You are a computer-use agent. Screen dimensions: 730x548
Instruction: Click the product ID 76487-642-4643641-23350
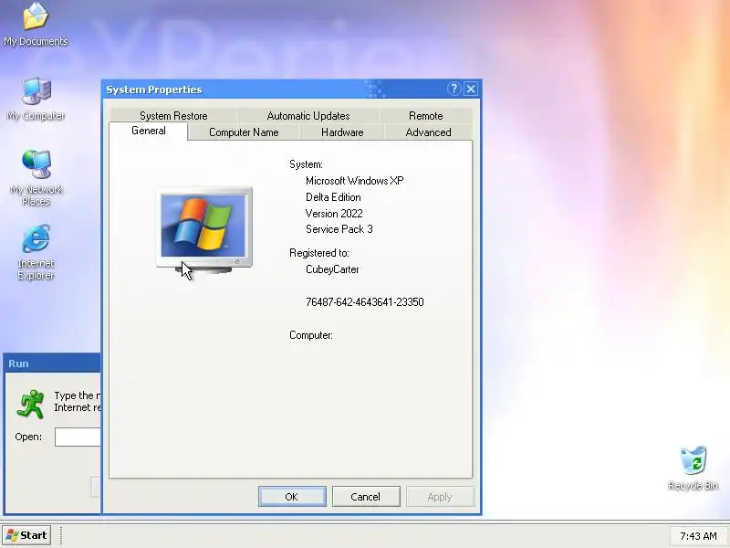point(364,302)
